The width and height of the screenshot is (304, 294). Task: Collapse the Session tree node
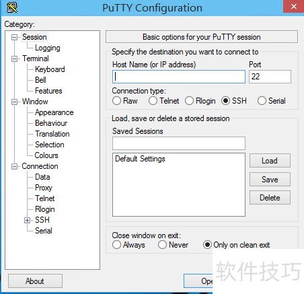coord(14,37)
